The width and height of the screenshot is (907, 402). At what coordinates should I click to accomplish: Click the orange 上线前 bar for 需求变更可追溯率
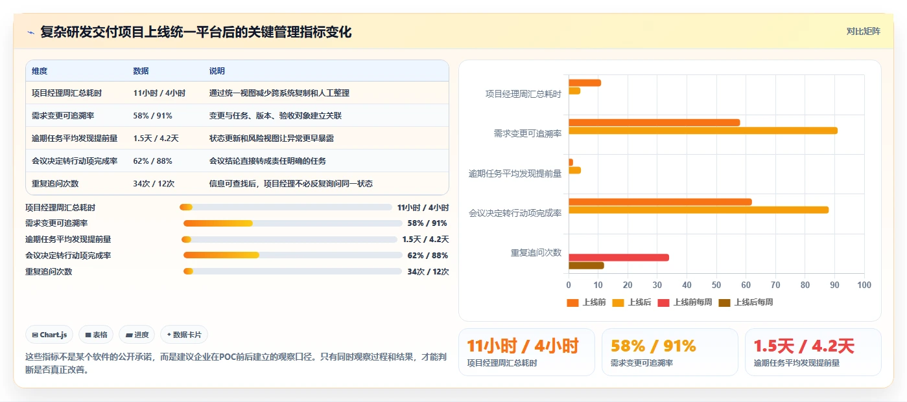[654, 122]
